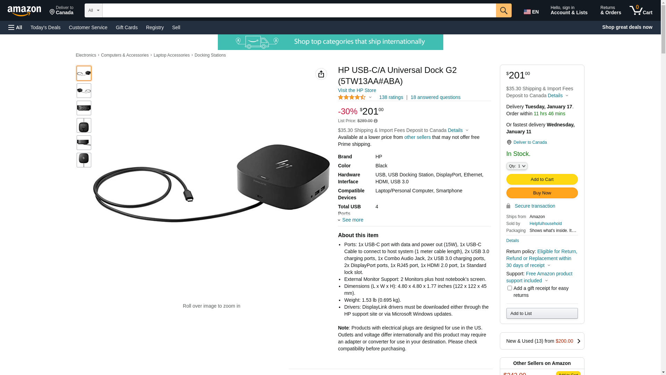Screen dimensions: 666x375
Task: Click the share icon on product image
Action: point(321,74)
